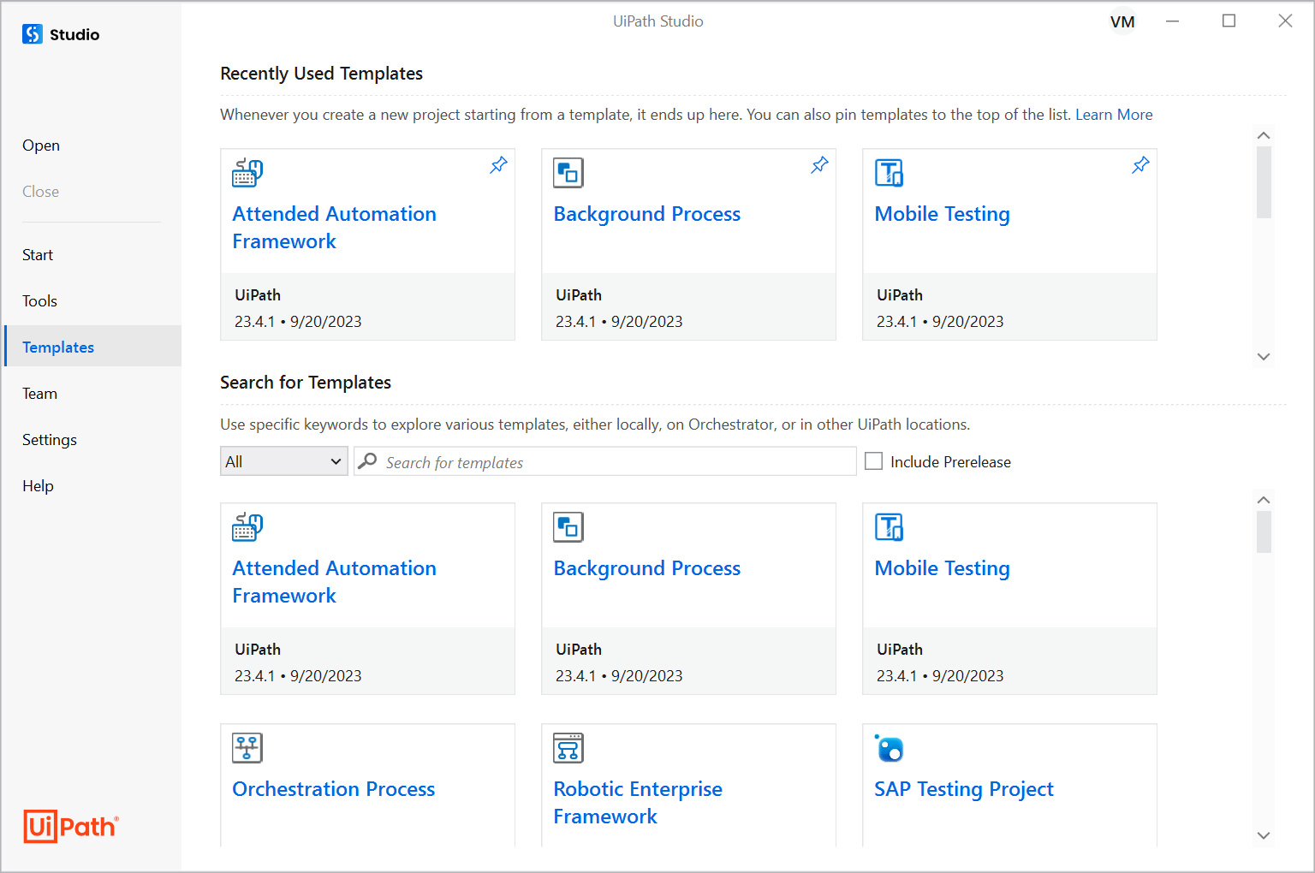
Task: Open the Settings tab in sidebar
Action: pos(50,440)
